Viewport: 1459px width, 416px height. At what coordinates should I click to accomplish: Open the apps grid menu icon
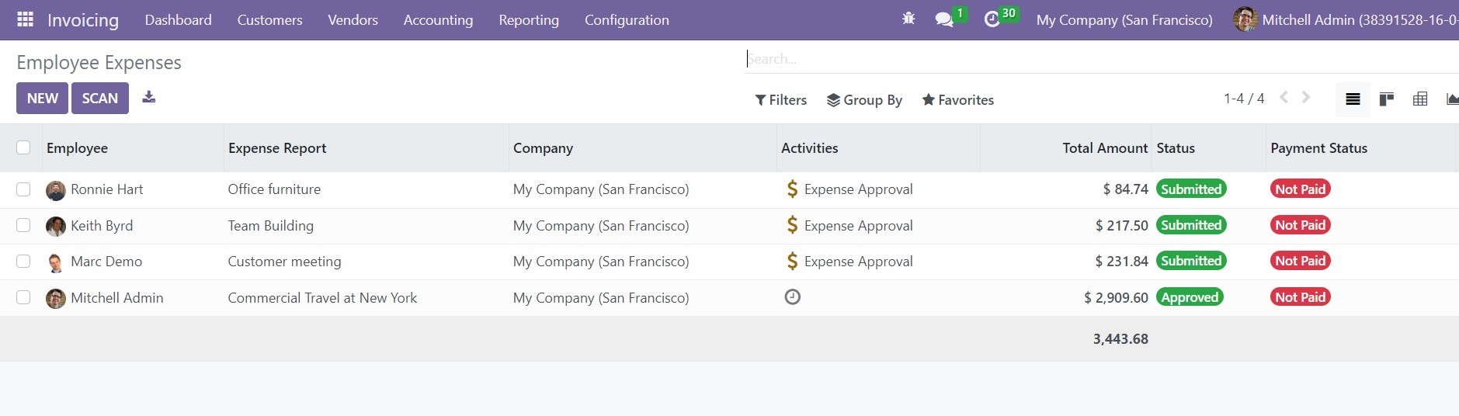point(25,19)
